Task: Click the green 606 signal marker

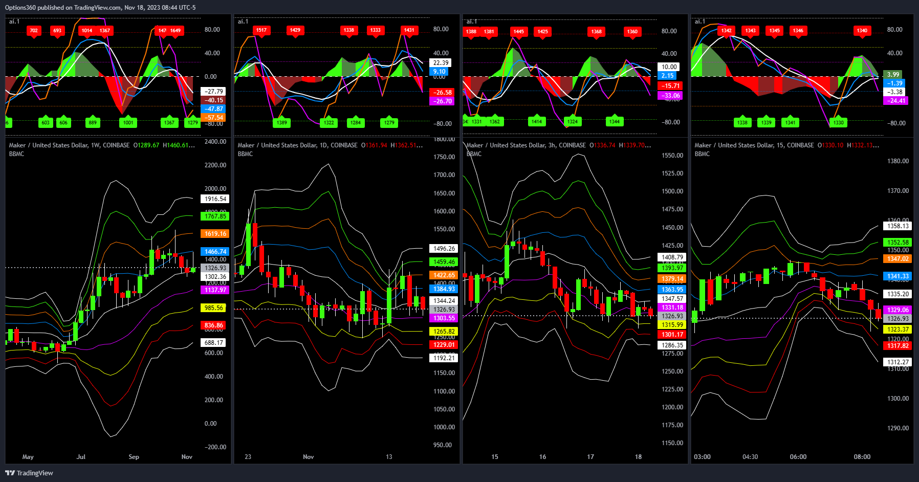Action: point(63,122)
